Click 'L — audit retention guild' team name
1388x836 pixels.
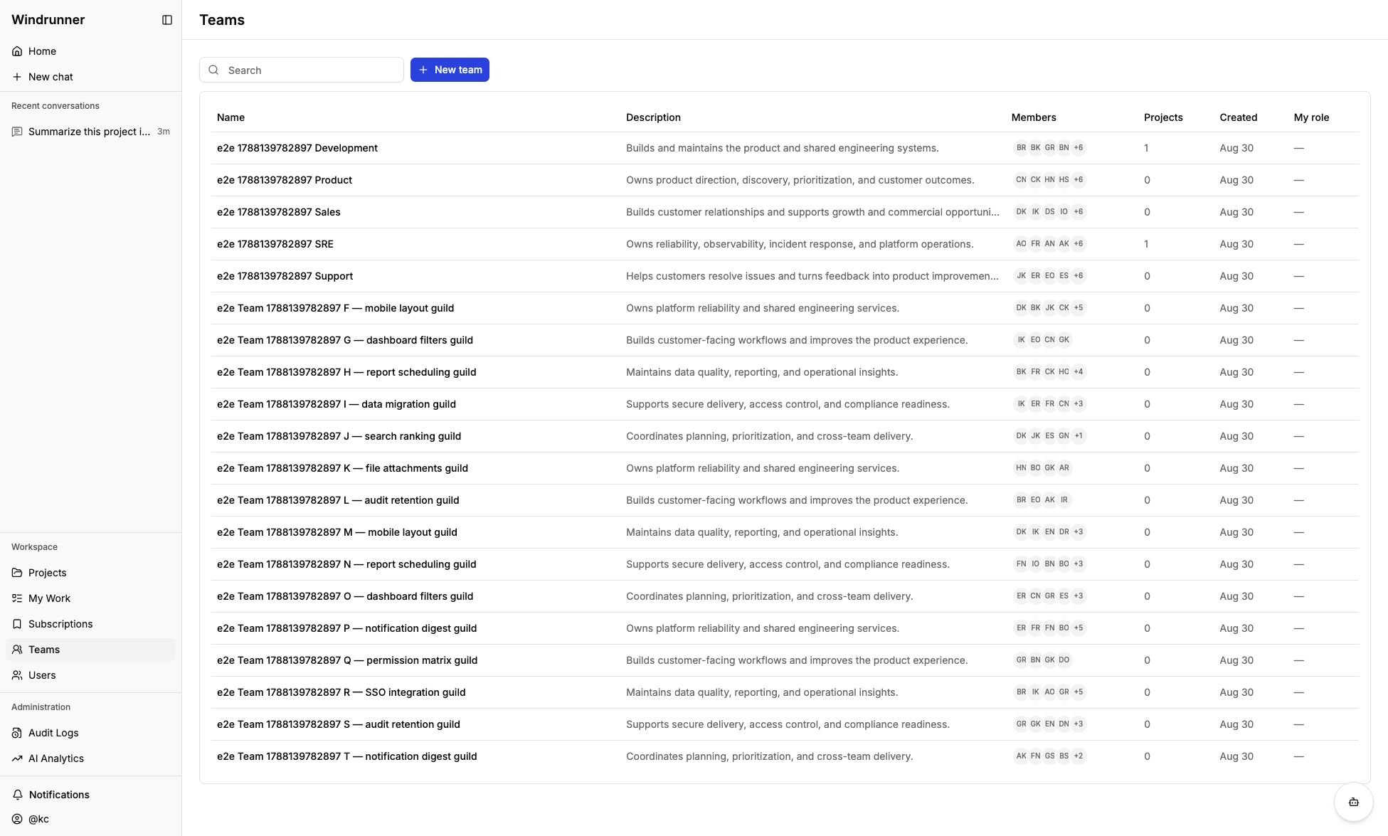[x=338, y=500]
